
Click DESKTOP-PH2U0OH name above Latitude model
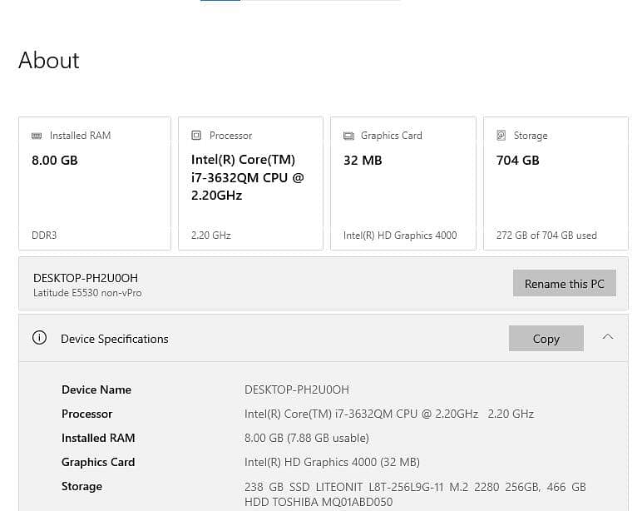86,278
